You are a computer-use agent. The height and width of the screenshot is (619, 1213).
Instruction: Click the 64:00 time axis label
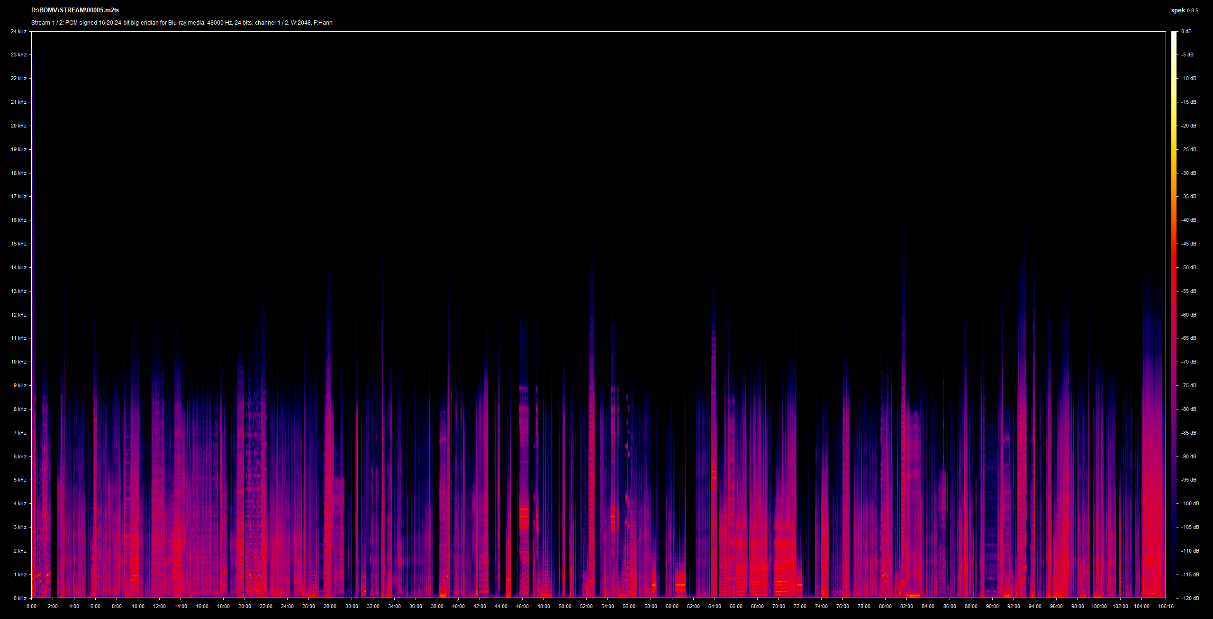[715, 606]
